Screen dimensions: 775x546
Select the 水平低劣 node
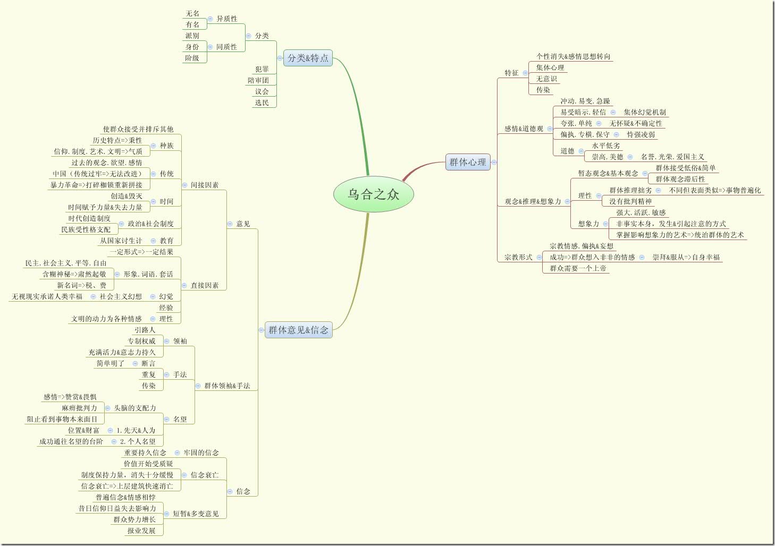coord(606,146)
